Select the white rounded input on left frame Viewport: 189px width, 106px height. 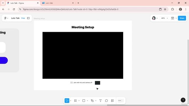(x=3, y=47)
